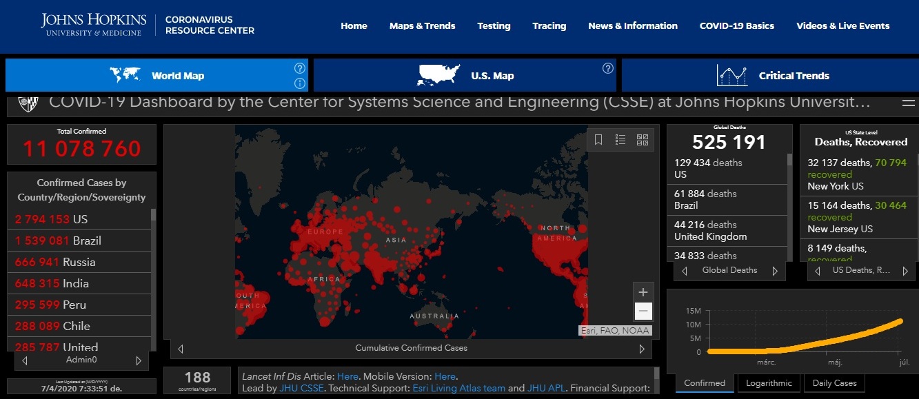
Task: Open the basemap gallery grid icon
Action: [643, 140]
